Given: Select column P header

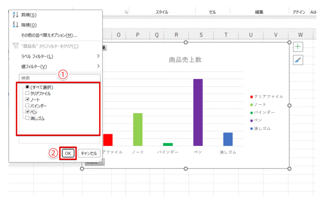Looking at the screenshot, I should pos(137,35).
